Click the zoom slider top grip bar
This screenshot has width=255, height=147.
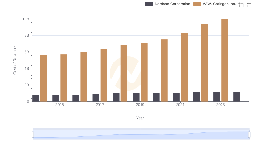pyautogui.click(x=141, y=129)
